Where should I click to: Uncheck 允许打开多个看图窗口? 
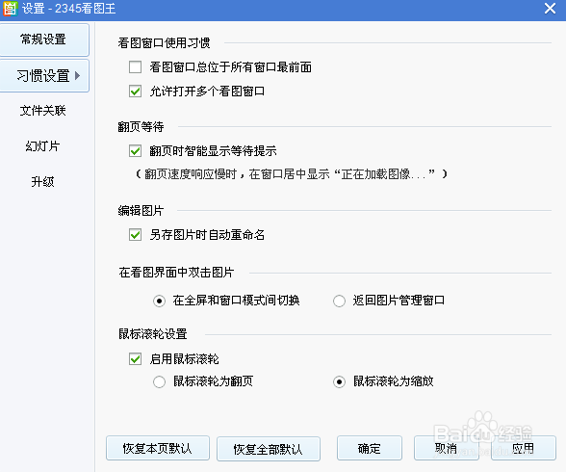pyautogui.click(x=136, y=92)
